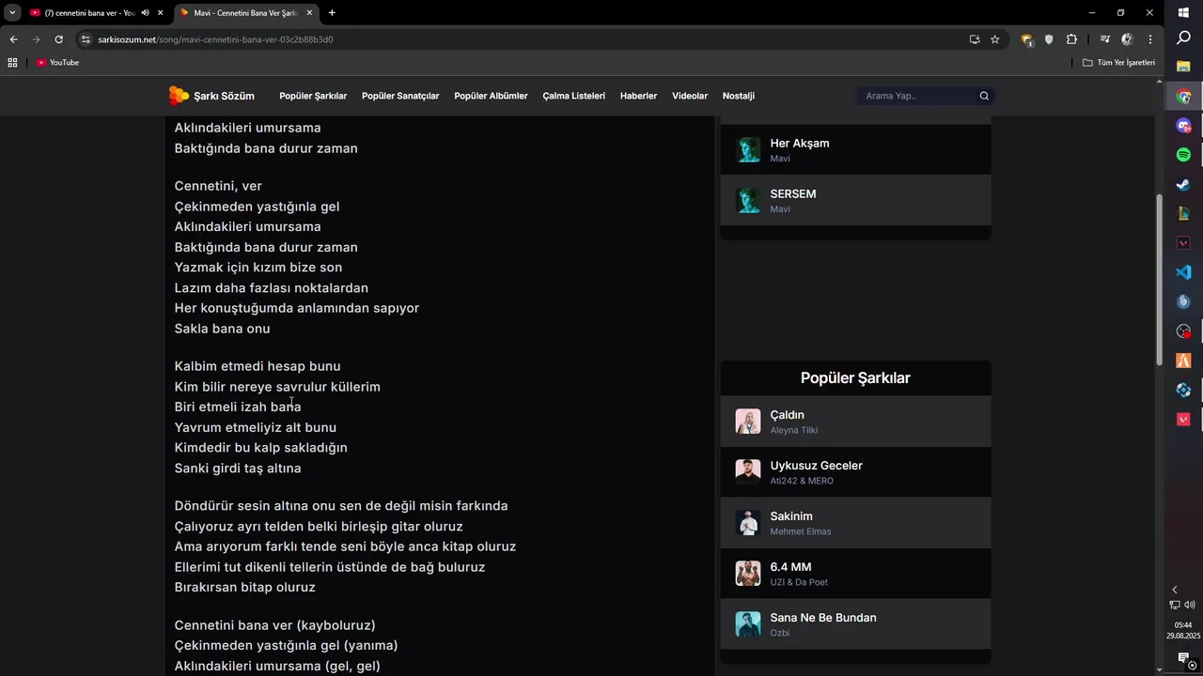
Task: Open the new tab plus button
Action: click(x=332, y=13)
